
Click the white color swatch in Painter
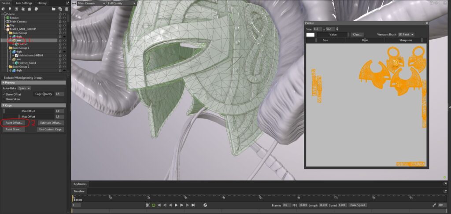pyautogui.click(x=311, y=34)
